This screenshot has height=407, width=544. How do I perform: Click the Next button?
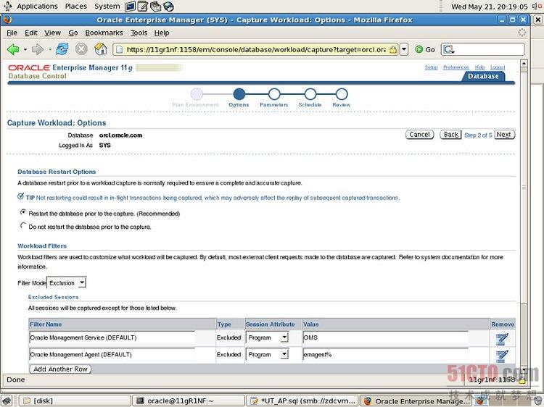point(503,135)
